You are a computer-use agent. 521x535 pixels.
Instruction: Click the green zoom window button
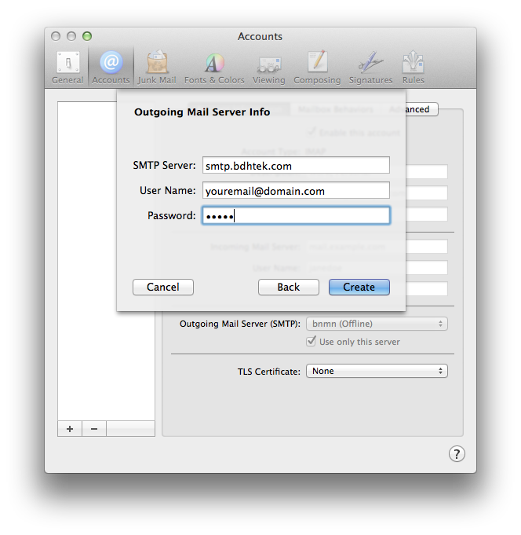tap(87, 36)
